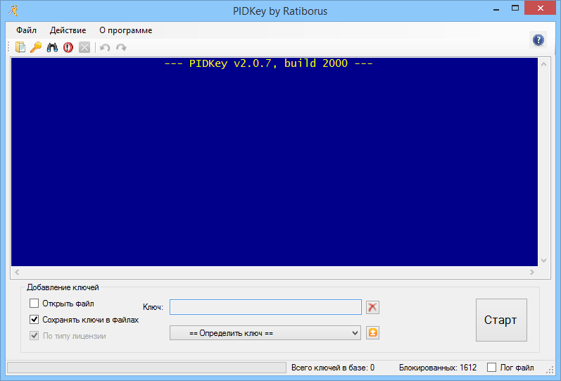Enable the 'Открыть файл' checkbox

click(34, 304)
